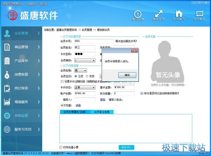The width and height of the screenshot is (211, 156).
Task: Click the 自动更新 auto update icon
Action: point(199,15)
